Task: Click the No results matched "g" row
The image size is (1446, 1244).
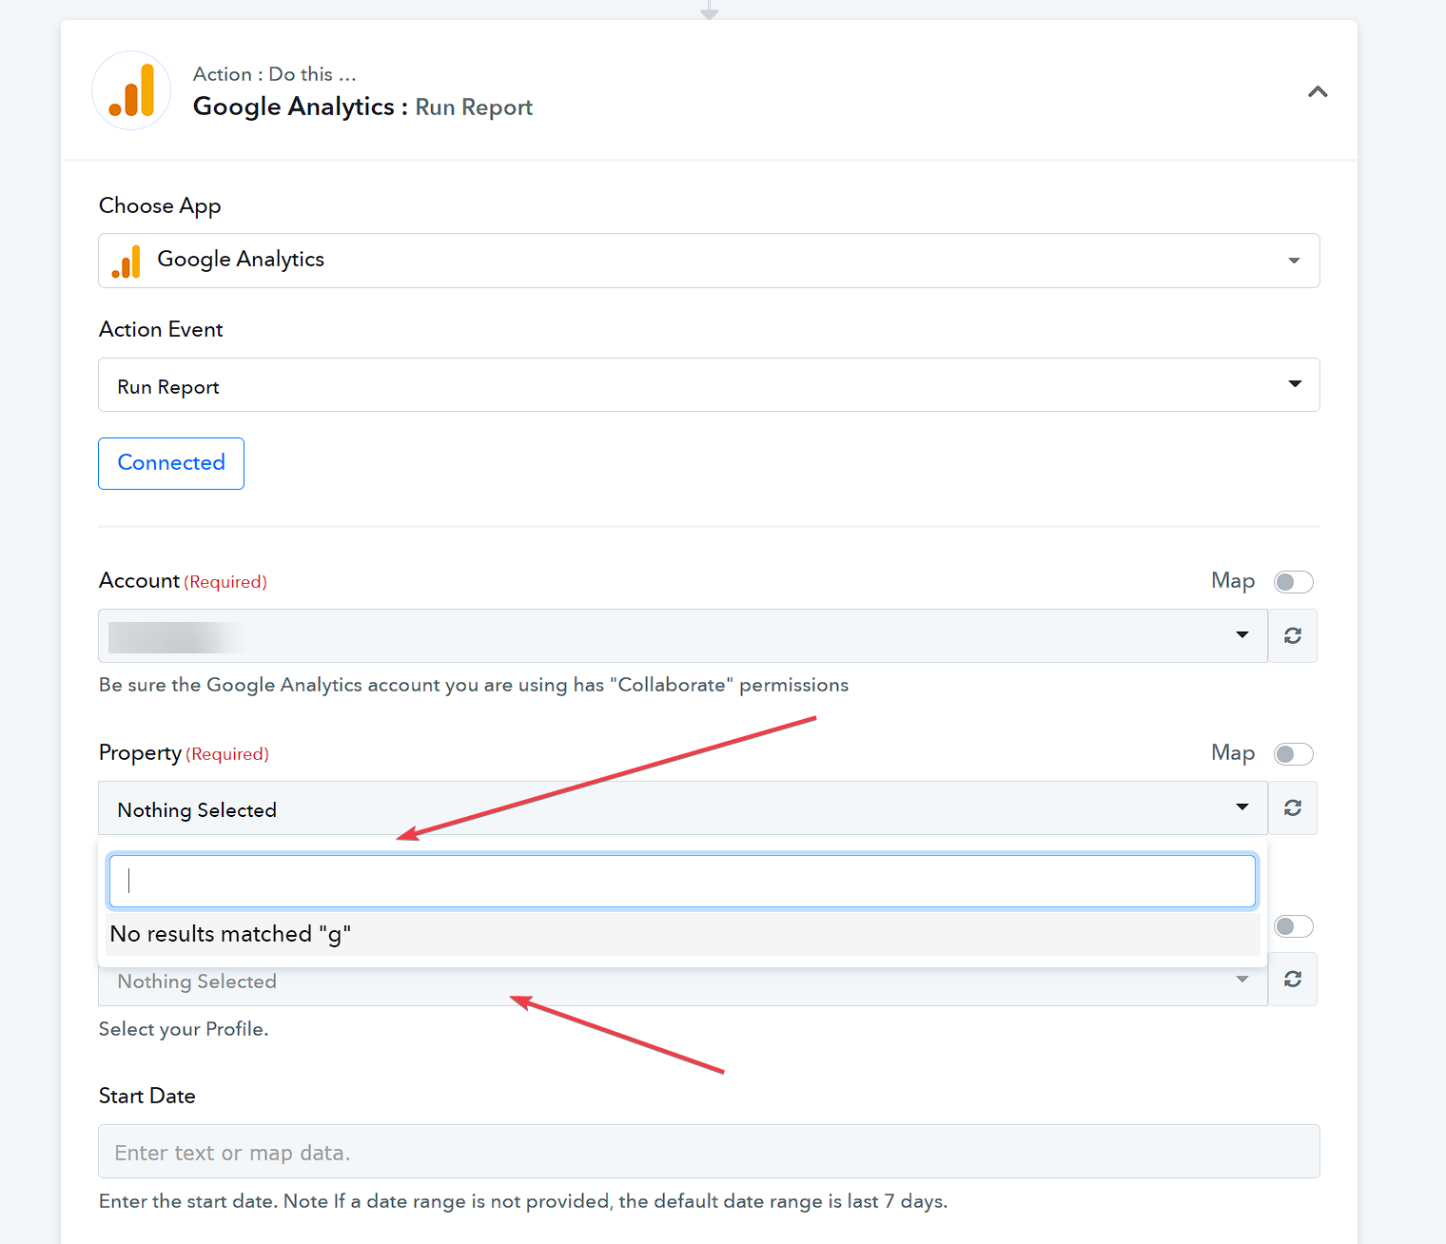Action: 683,934
